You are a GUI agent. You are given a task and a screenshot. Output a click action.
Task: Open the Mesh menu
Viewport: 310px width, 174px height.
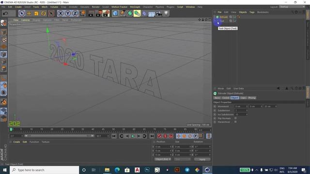point(45,7)
